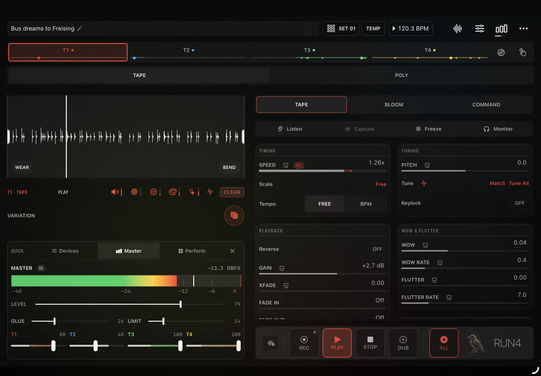Open the Scale Free value selector
541x376 pixels.
click(x=381, y=184)
